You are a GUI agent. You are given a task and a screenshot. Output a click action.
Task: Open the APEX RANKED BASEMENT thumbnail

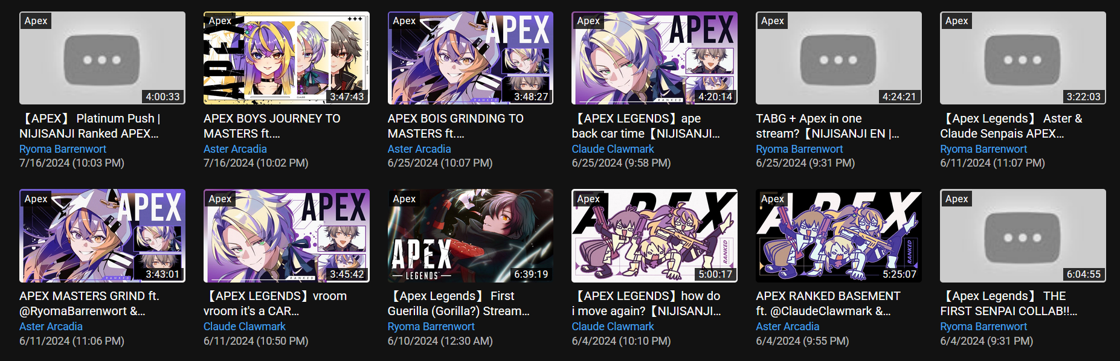(x=838, y=235)
